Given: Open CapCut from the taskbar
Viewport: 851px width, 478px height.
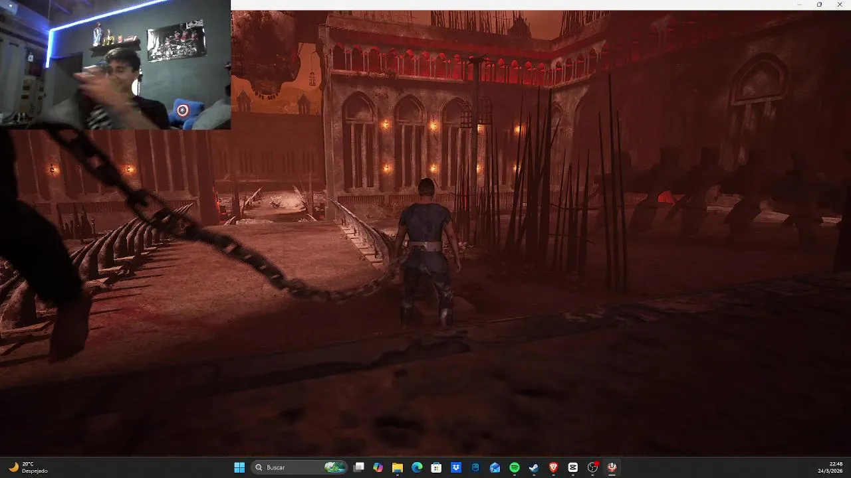Looking at the screenshot, I should (573, 467).
